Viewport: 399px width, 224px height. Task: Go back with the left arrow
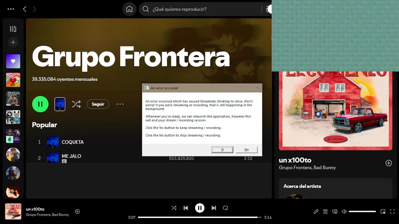click(x=25, y=9)
